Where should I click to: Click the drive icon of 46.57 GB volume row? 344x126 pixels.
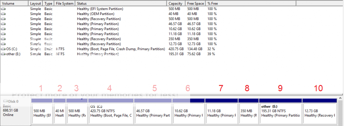(x=3, y=24)
